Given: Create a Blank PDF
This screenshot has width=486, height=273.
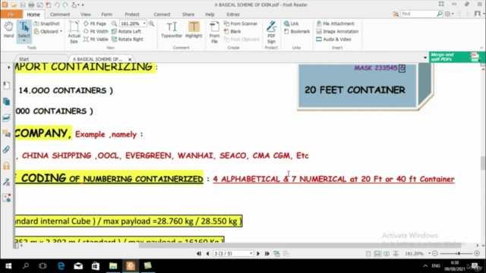Looking at the screenshot, I should point(232,31).
